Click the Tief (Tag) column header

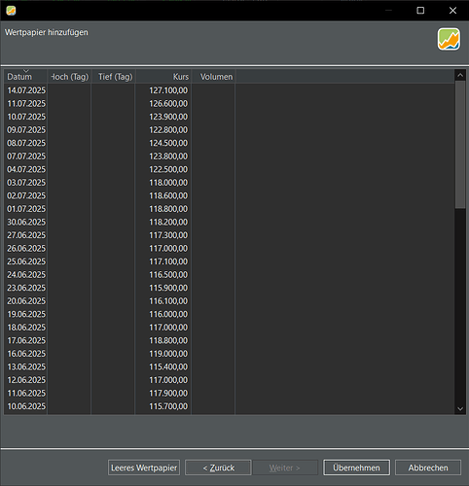pyautogui.click(x=113, y=77)
